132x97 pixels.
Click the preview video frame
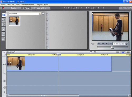[110, 27]
